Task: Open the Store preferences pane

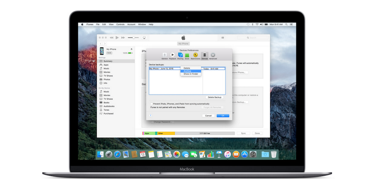Action: (x=187, y=56)
